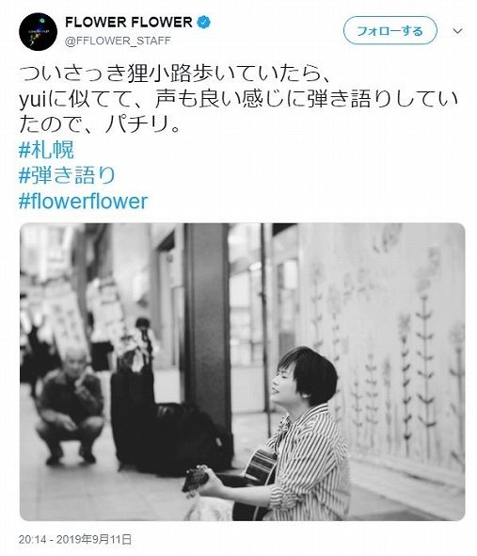477x556 pixels.
Task: Open the tweet timestamp 20:14 link
Action: (33, 539)
